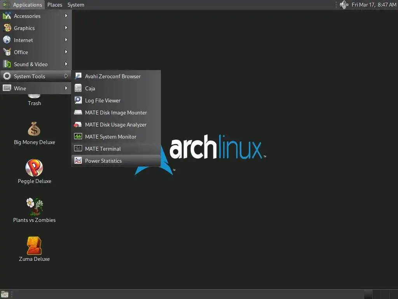Select Peggle Deluxe desktop icon
Screen dimensions: 398x299
click(34, 172)
